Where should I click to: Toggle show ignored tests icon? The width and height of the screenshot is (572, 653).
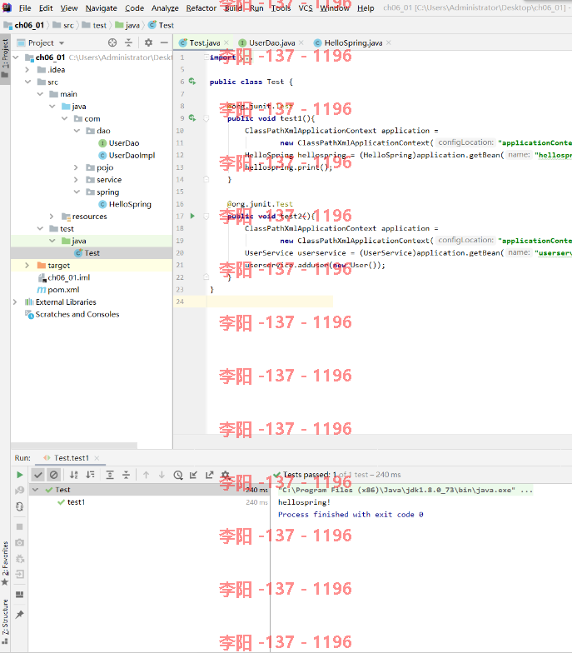click(53, 475)
